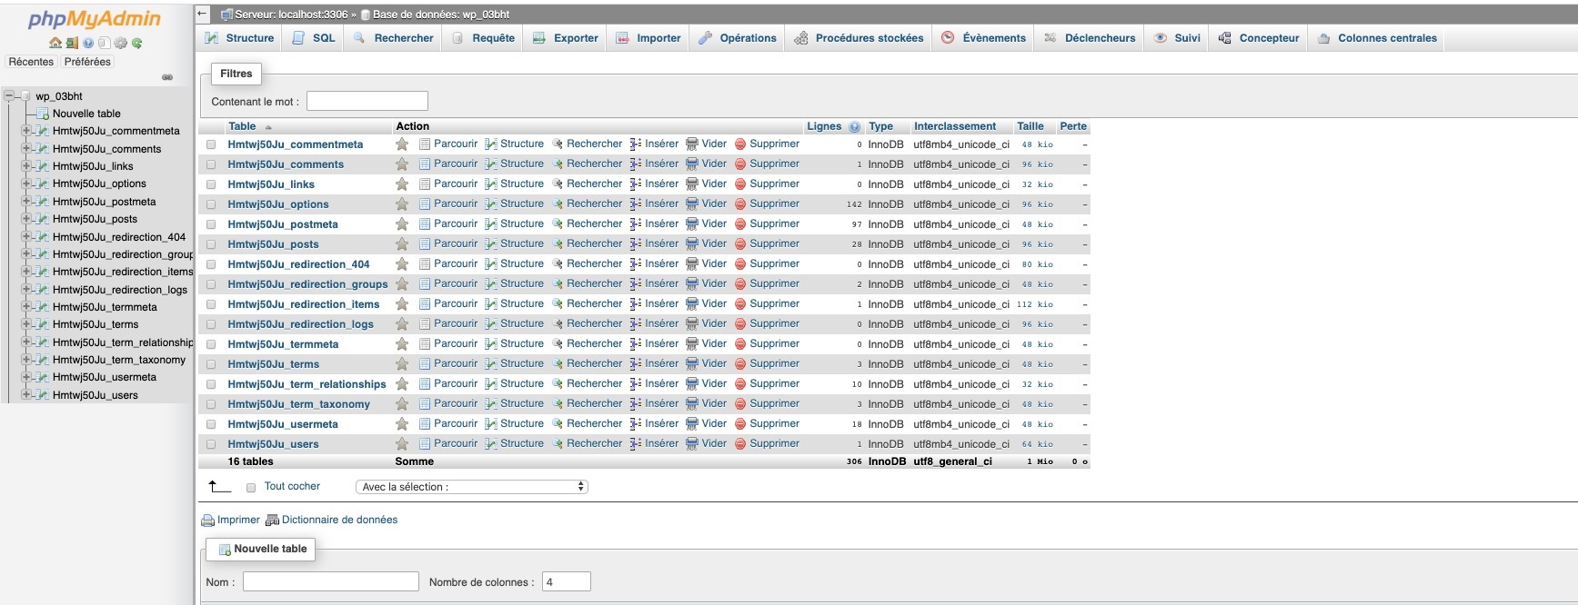
Task: Tick the Hmtwj50Ju_commentmeta row checkbox
Action: pos(211,144)
